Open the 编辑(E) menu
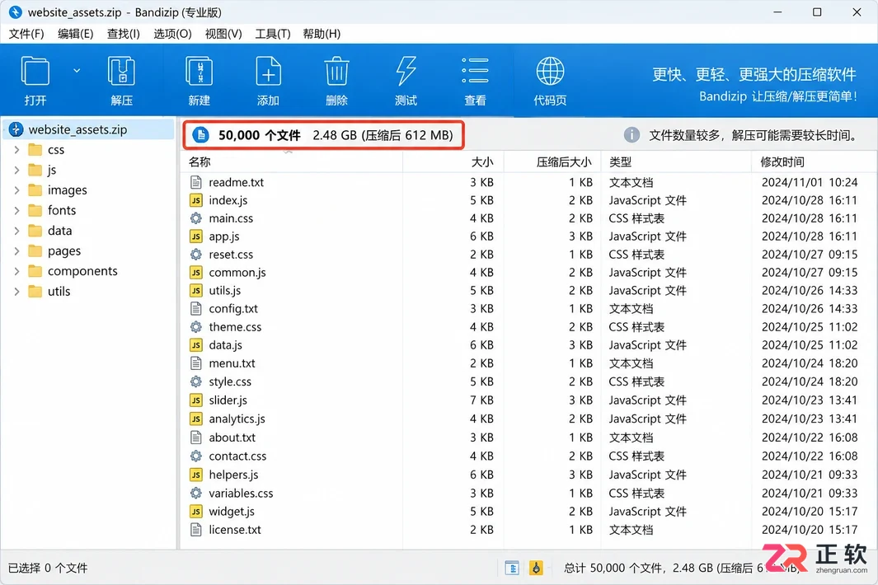 tap(76, 34)
